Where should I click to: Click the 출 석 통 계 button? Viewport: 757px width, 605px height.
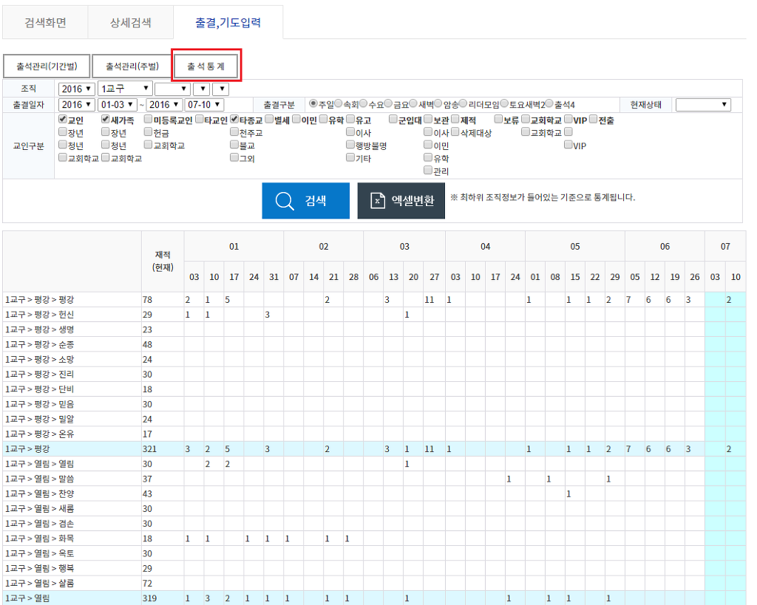pos(206,66)
